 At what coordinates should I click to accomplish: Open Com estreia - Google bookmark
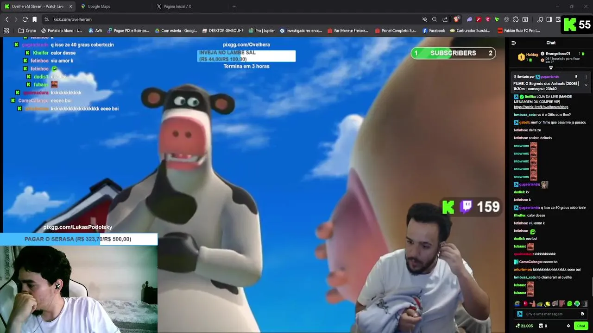pos(176,31)
